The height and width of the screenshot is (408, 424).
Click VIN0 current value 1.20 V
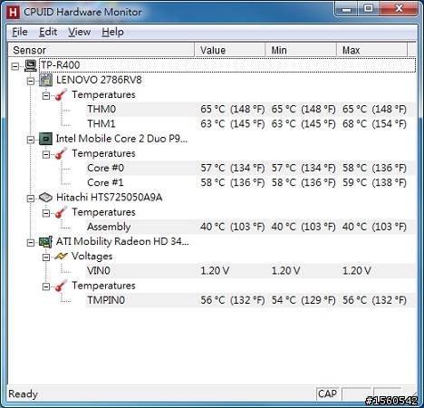[215, 271]
